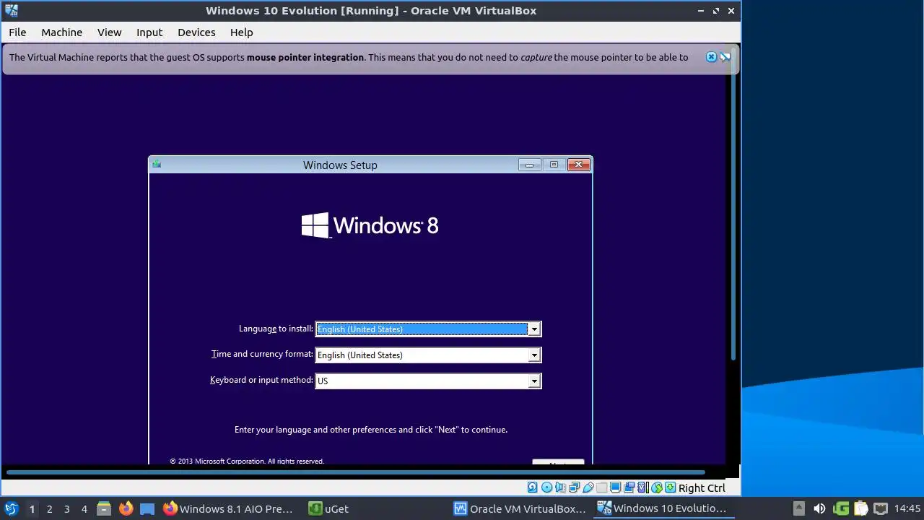Viewport: 924px width, 520px height.
Task: Click the uGet tray icon
Action: (x=840, y=508)
